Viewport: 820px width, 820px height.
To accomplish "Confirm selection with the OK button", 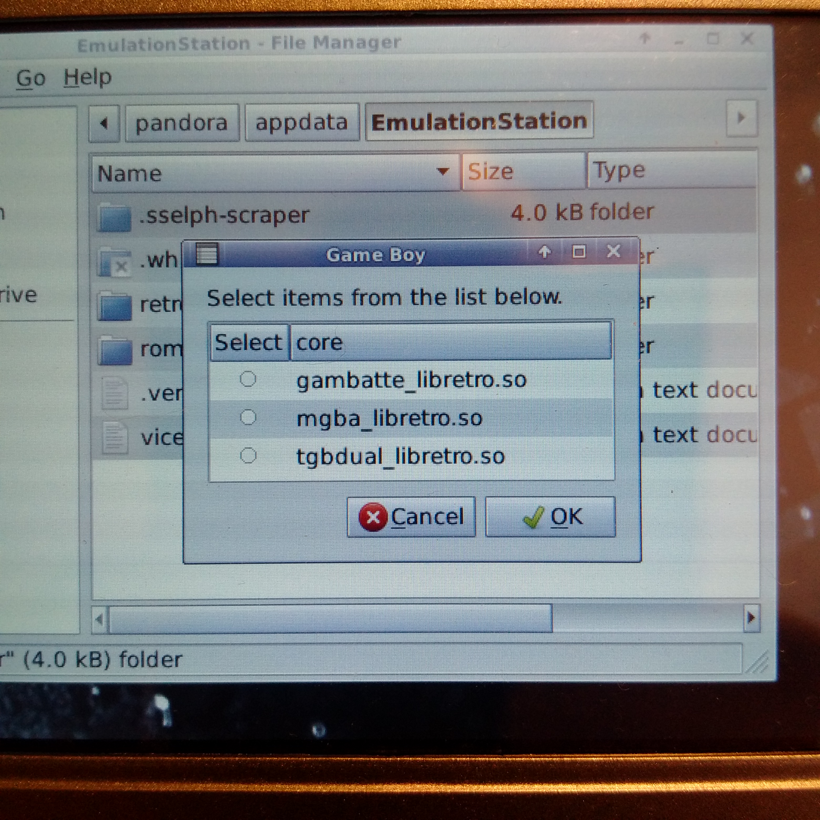I will pyautogui.click(x=550, y=517).
